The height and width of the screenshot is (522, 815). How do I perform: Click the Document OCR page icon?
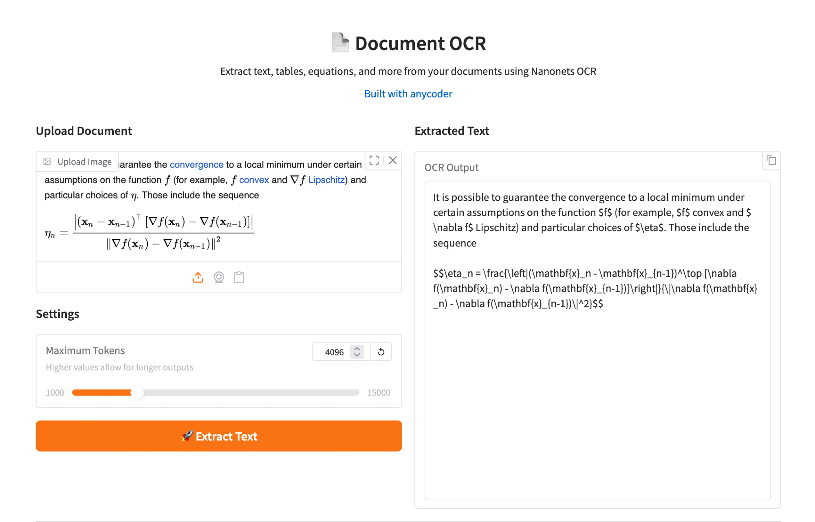click(340, 43)
